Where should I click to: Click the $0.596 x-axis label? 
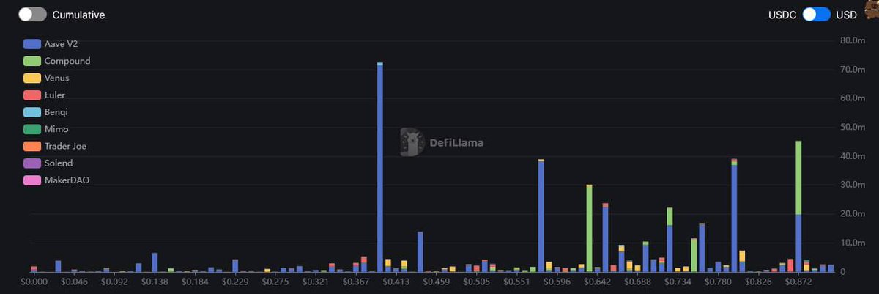558,282
